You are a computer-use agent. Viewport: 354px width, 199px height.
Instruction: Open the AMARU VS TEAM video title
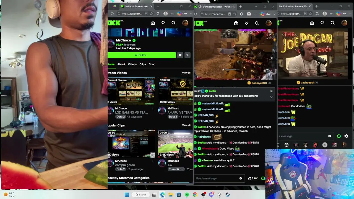pyautogui.click(x=180, y=112)
